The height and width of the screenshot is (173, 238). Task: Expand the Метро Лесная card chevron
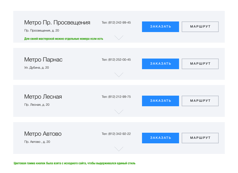pos(119,112)
